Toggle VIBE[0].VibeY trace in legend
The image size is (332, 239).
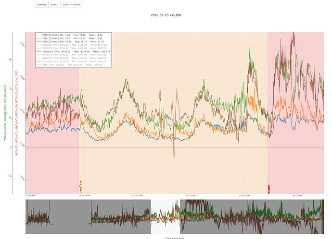(x=70, y=39)
